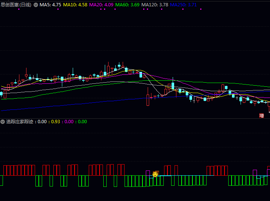Open the dropdown arrow beside 思创医惠(日线)
270x201 pixels.
tap(36, 5)
